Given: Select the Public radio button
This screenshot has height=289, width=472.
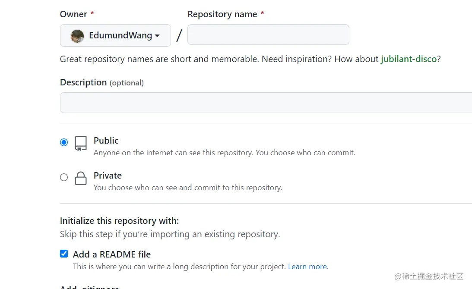Looking at the screenshot, I should click(x=64, y=142).
